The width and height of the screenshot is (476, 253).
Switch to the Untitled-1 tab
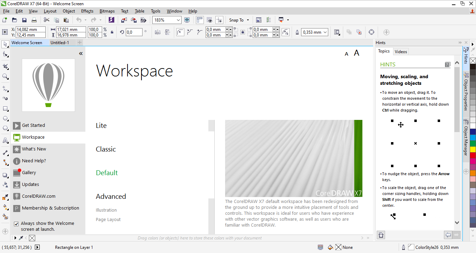60,42
